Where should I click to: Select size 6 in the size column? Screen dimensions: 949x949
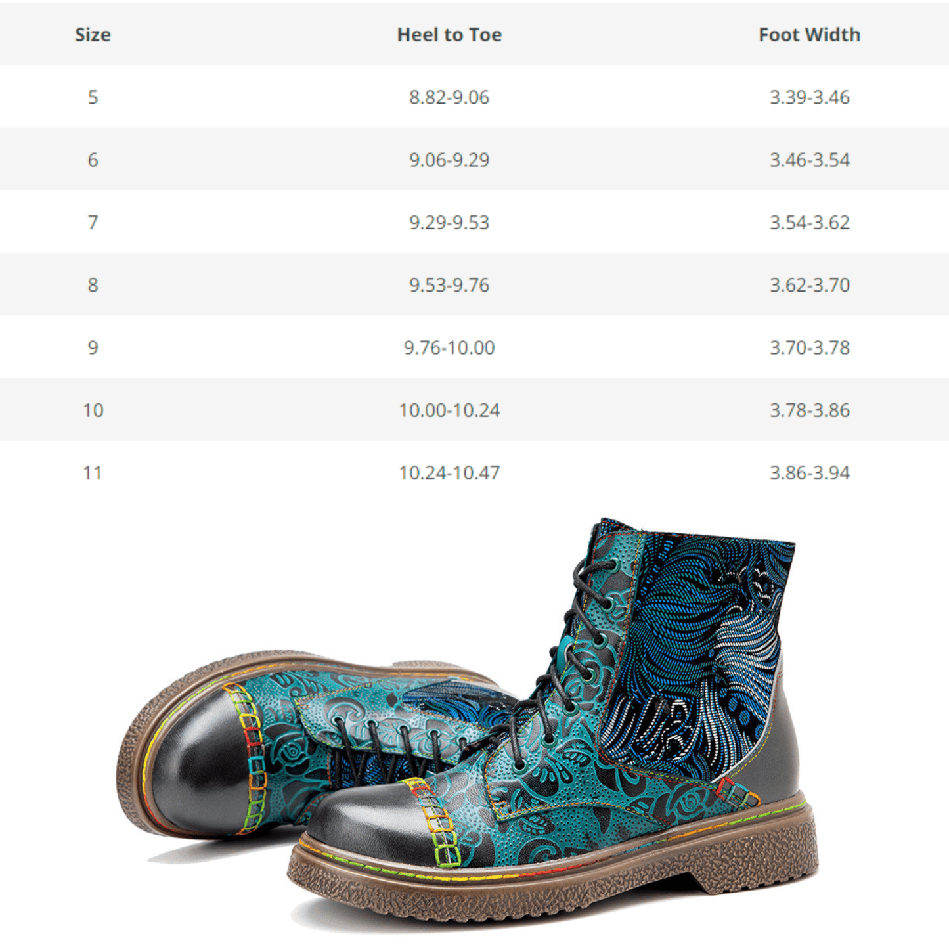[93, 160]
